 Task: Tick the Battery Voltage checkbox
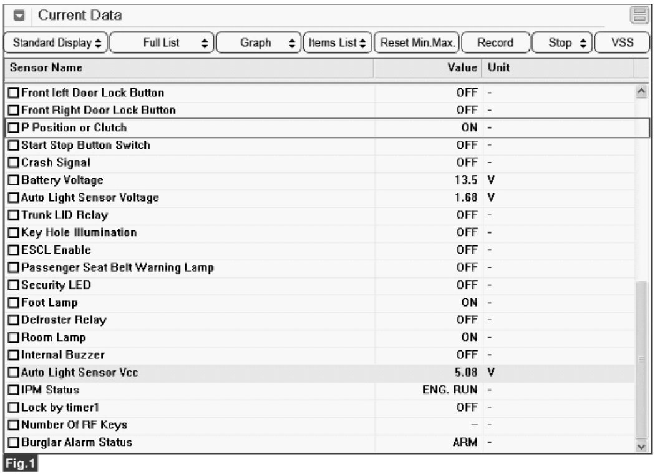pyautogui.click(x=14, y=180)
